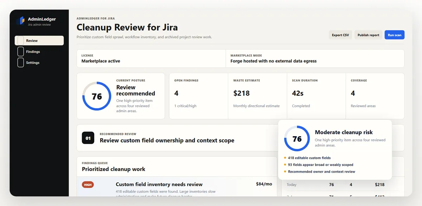Click the HIGH severity badge
422x206 pixels.
(x=88, y=185)
